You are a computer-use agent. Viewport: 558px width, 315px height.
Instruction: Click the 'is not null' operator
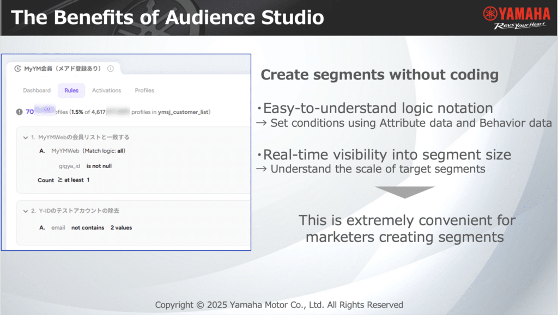tap(99, 166)
